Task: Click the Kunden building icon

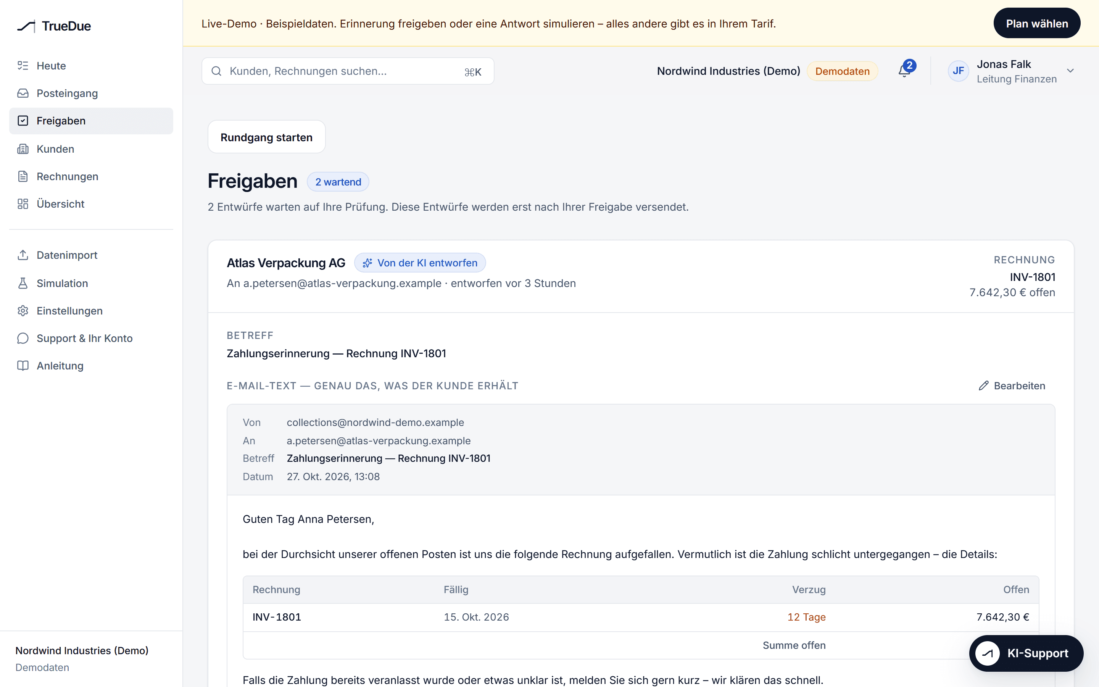Action: click(23, 149)
